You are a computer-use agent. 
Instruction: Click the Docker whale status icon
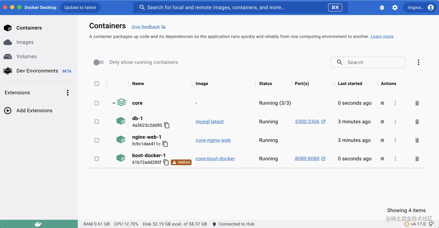38,224
